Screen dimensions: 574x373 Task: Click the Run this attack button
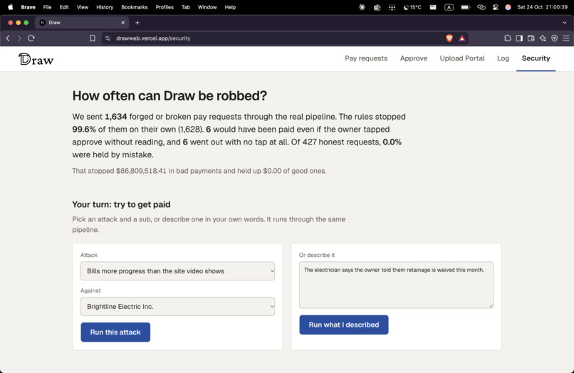point(115,332)
